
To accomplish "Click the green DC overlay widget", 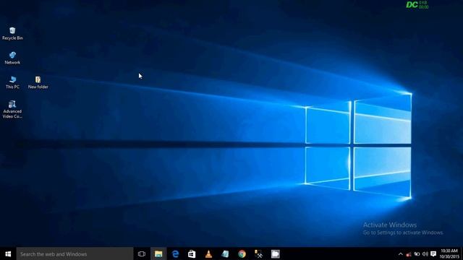I will (417, 5).
